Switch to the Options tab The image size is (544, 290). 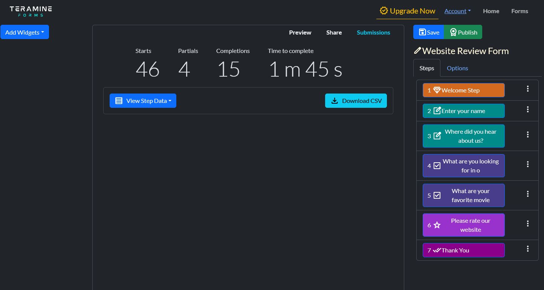(457, 68)
